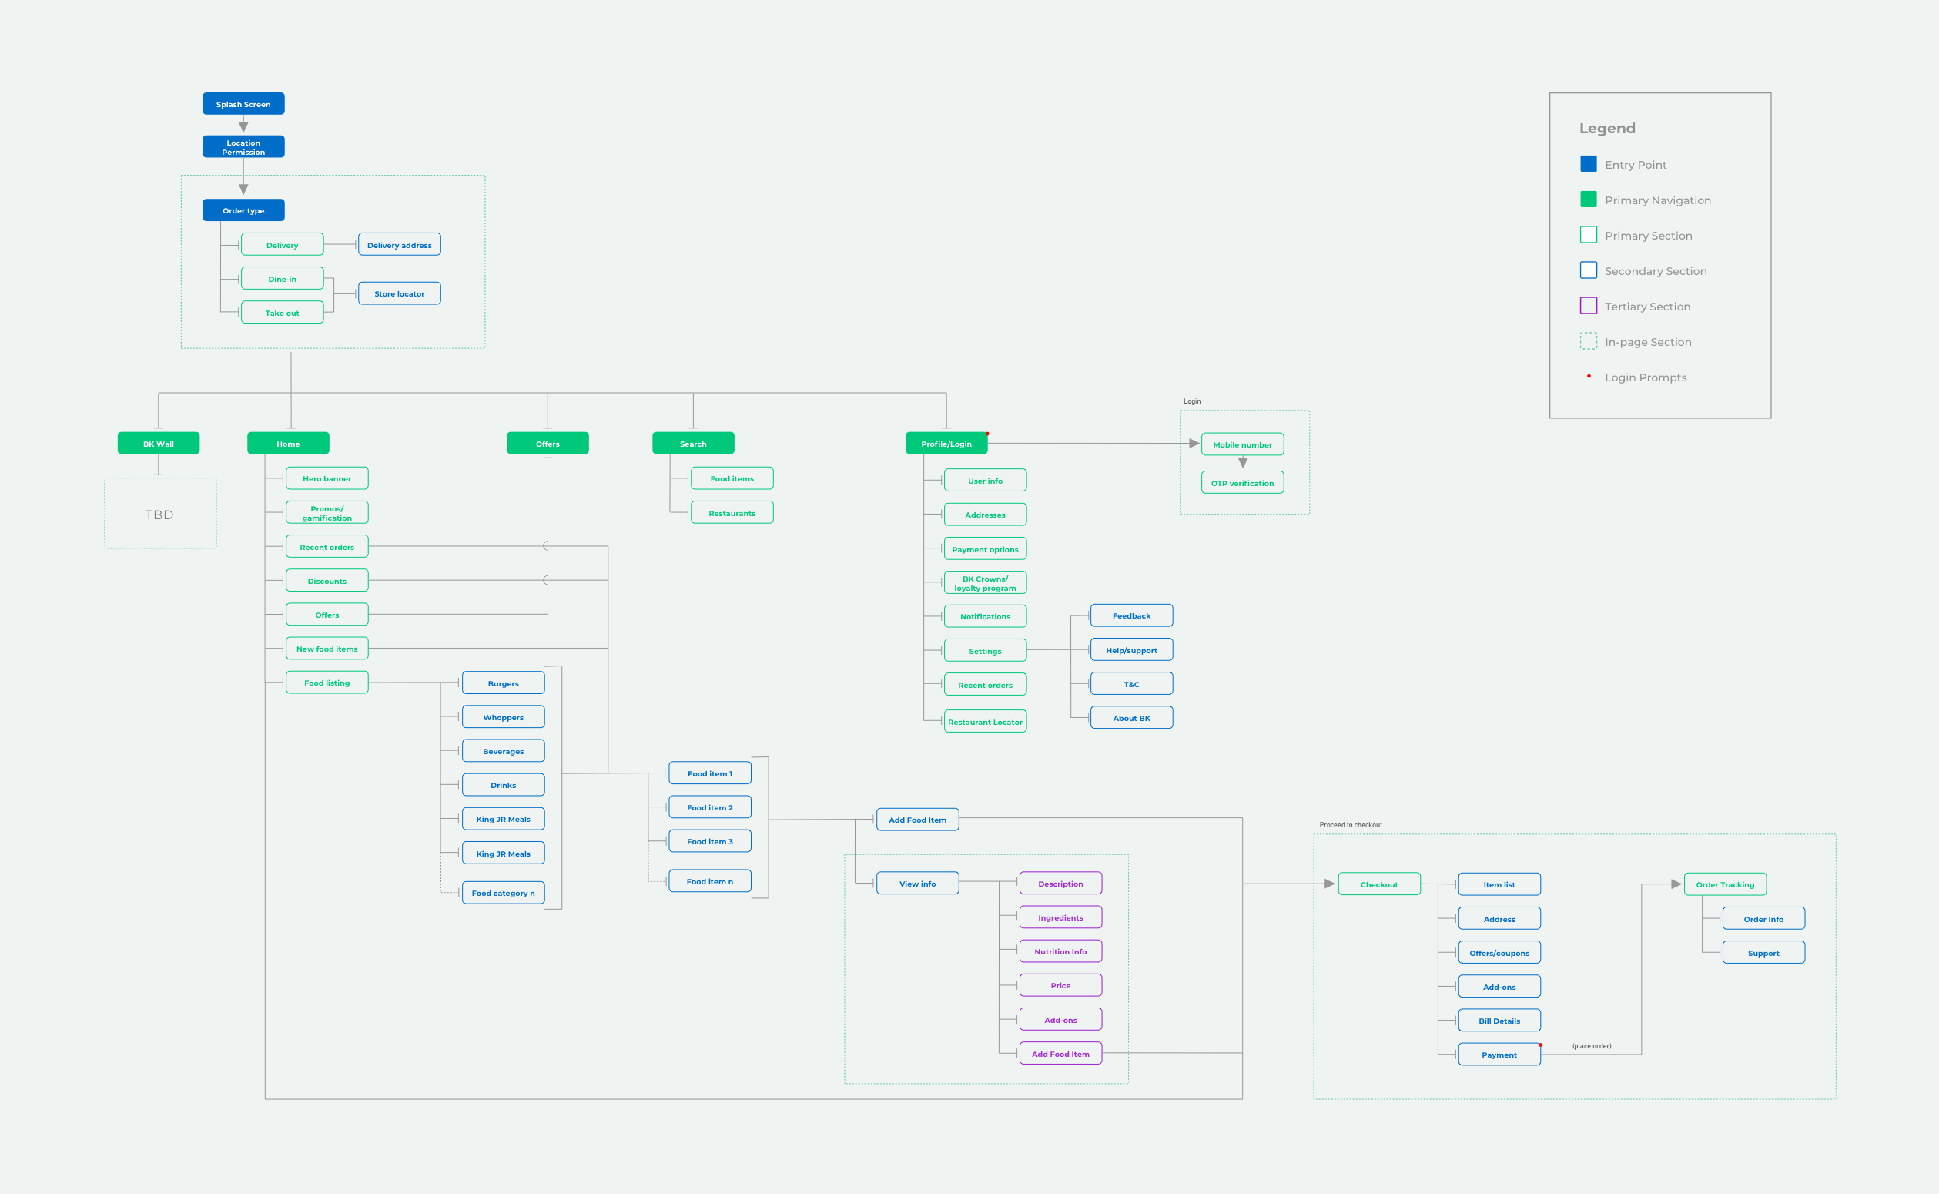Open the Nutrition Info node
This screenshot has width=1939, height=1194.
(x=1060, y=951)
